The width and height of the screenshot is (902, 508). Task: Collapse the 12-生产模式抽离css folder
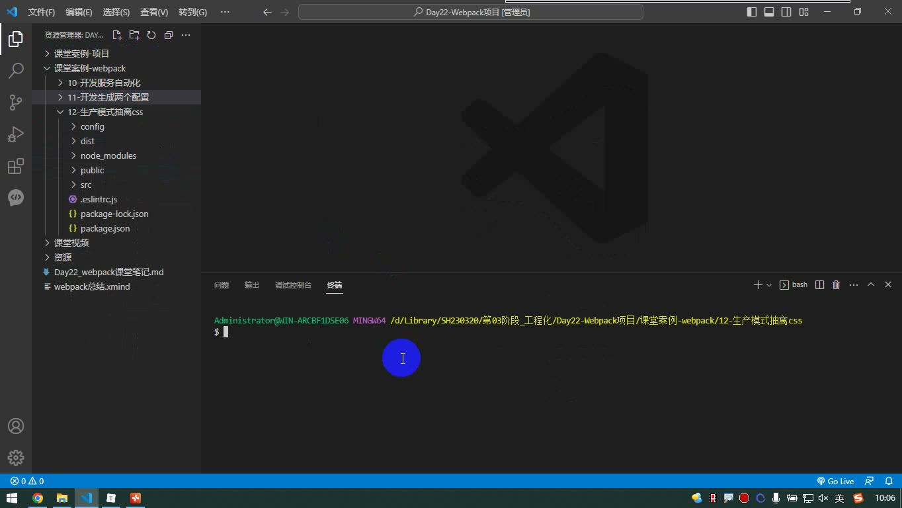tap(116, 112)
